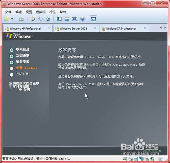The width and height of the screenshot is (170, 163).
Task: Click the 收集信息 setup step
Action: pyautogui.click(x=23, y=49)
